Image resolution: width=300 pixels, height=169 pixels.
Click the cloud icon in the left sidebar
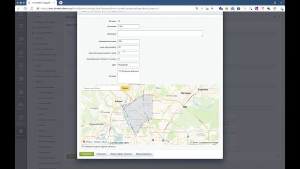pyautogui.click(x=21, y=105)
